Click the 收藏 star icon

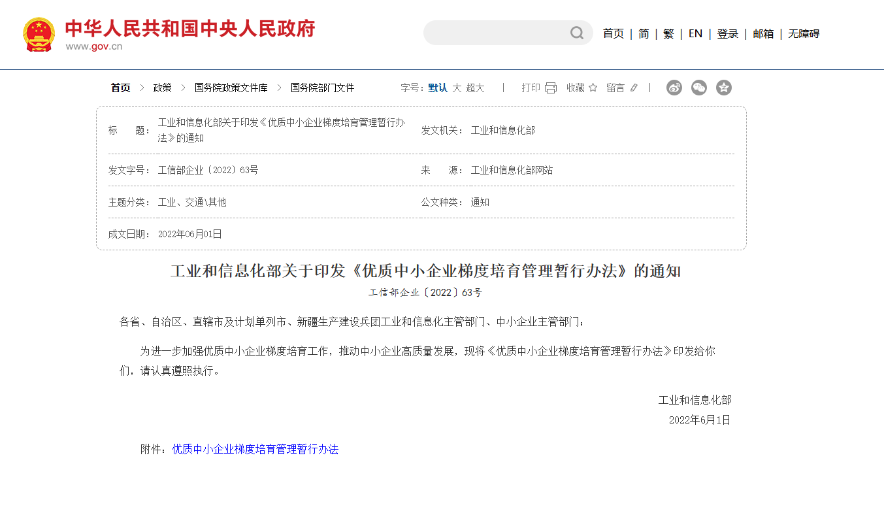[x=593, y=88]
